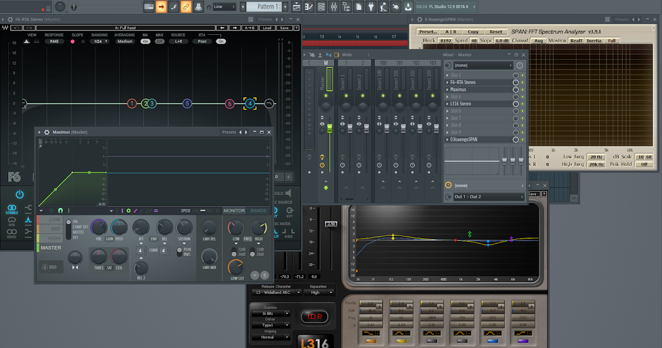This screenshot has width=662, height=348.
Task: Toggle Maximus PEAK/RMS switch
Action: [x=179, y=251]
